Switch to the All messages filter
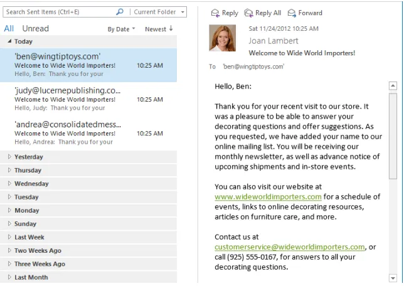 pyautogui.click(x=9, y=28)
